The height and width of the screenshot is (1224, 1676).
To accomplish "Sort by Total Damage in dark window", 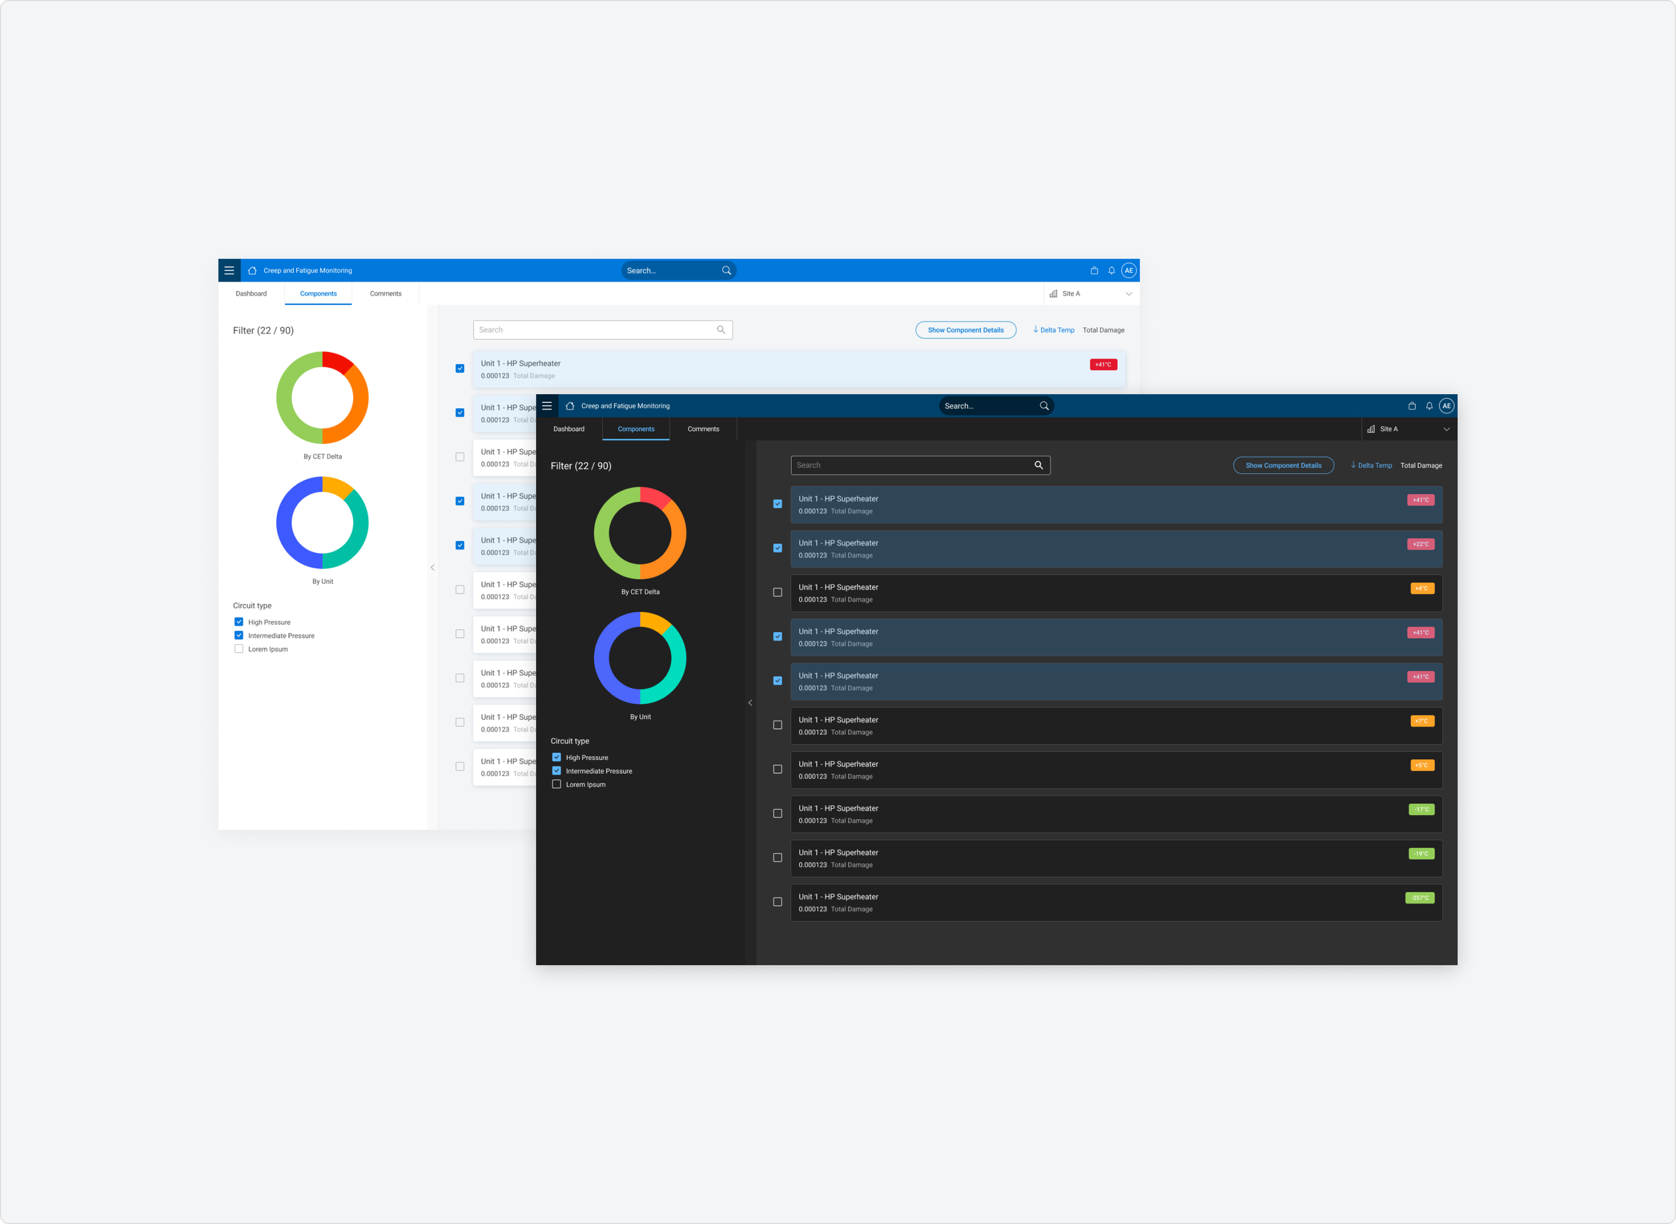I will [1421, 465].
